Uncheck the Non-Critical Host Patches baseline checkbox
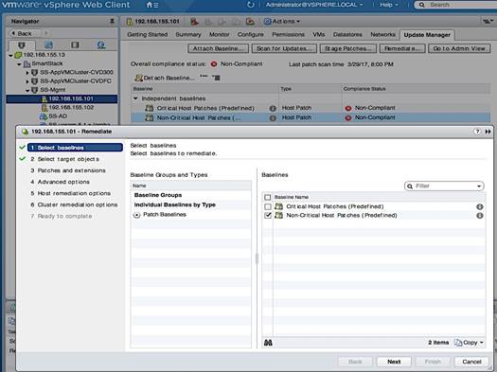 (x=268, y=216)
